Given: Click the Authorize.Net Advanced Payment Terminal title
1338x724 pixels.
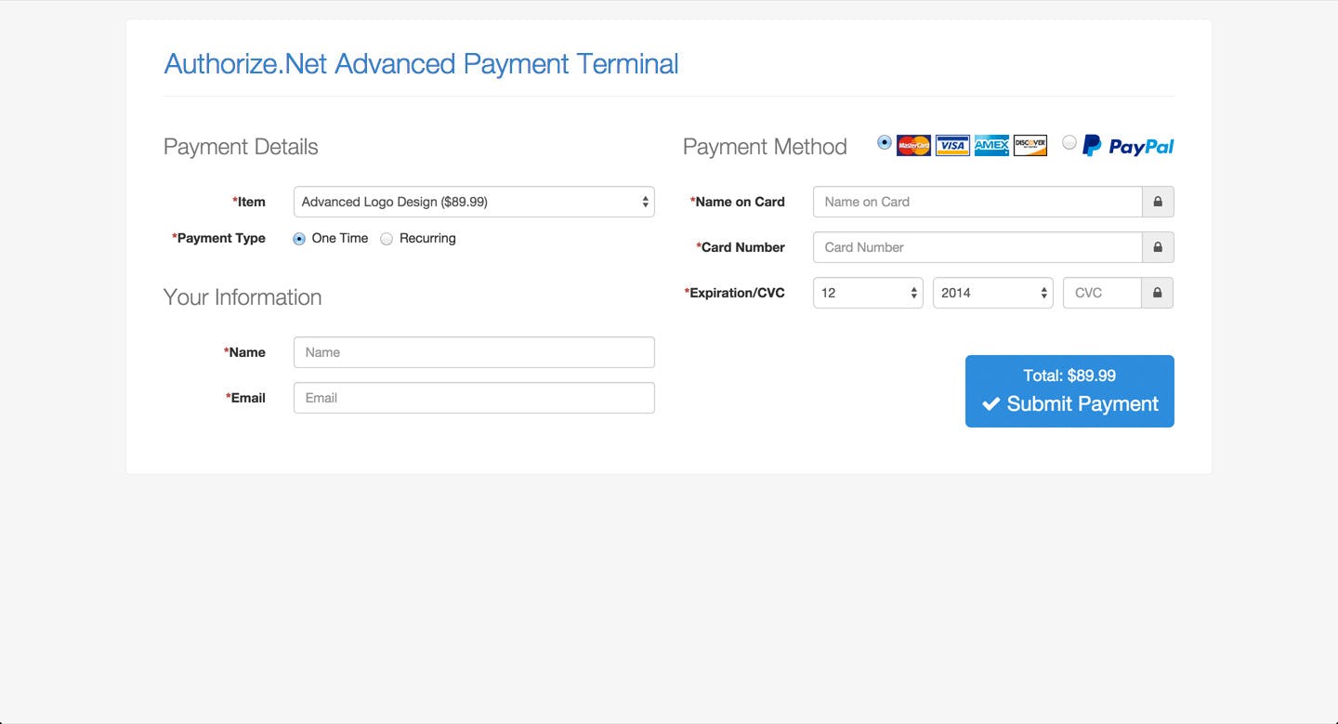Looking at the screenshot, I should (421, 63).
